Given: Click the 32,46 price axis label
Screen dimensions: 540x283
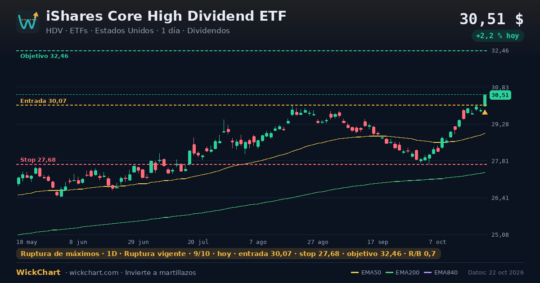Looking at the screenshot, I should click(x=500, y=51).
